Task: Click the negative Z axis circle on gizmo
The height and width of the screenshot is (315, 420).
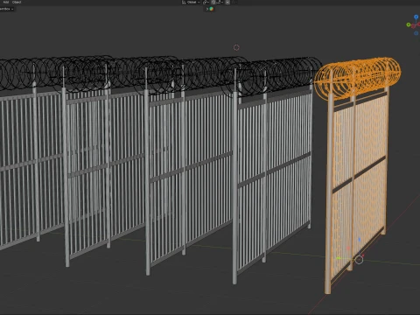Action: click(x=416, y=33)
